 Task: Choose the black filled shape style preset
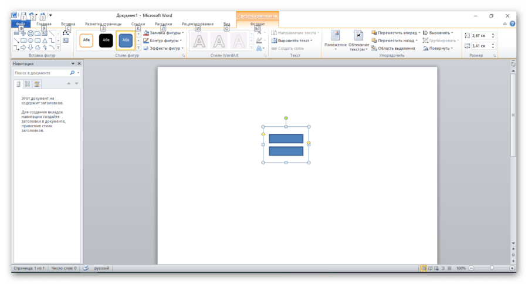[106, 40]
